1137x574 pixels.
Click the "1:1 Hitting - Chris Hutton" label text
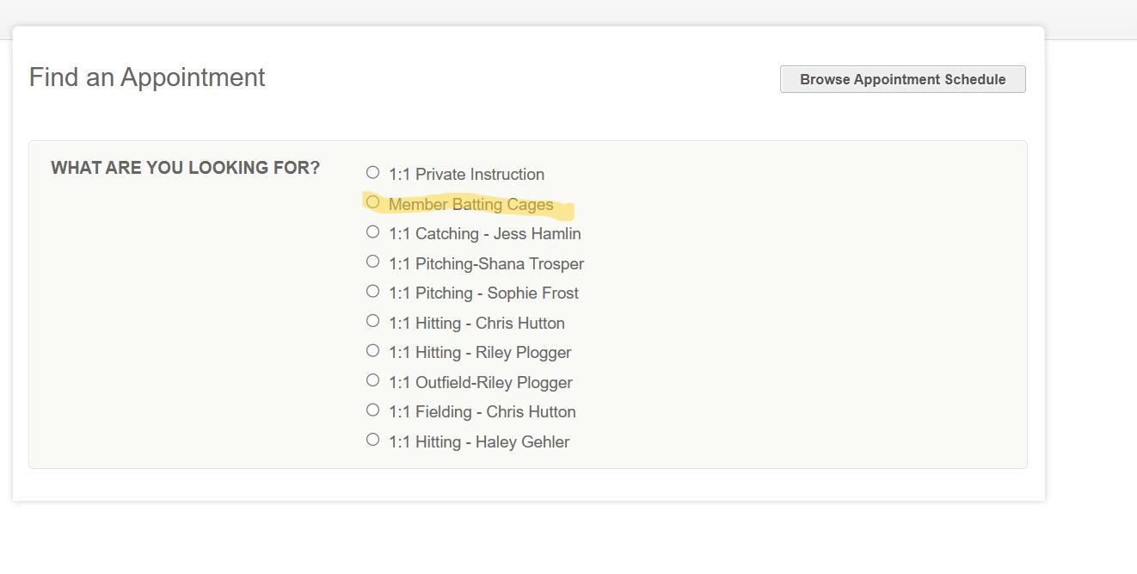coord(476,324)
